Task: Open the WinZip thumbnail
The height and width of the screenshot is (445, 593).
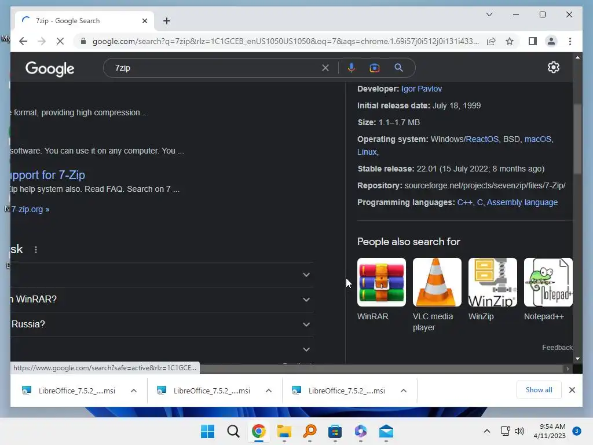Action: 492,282
